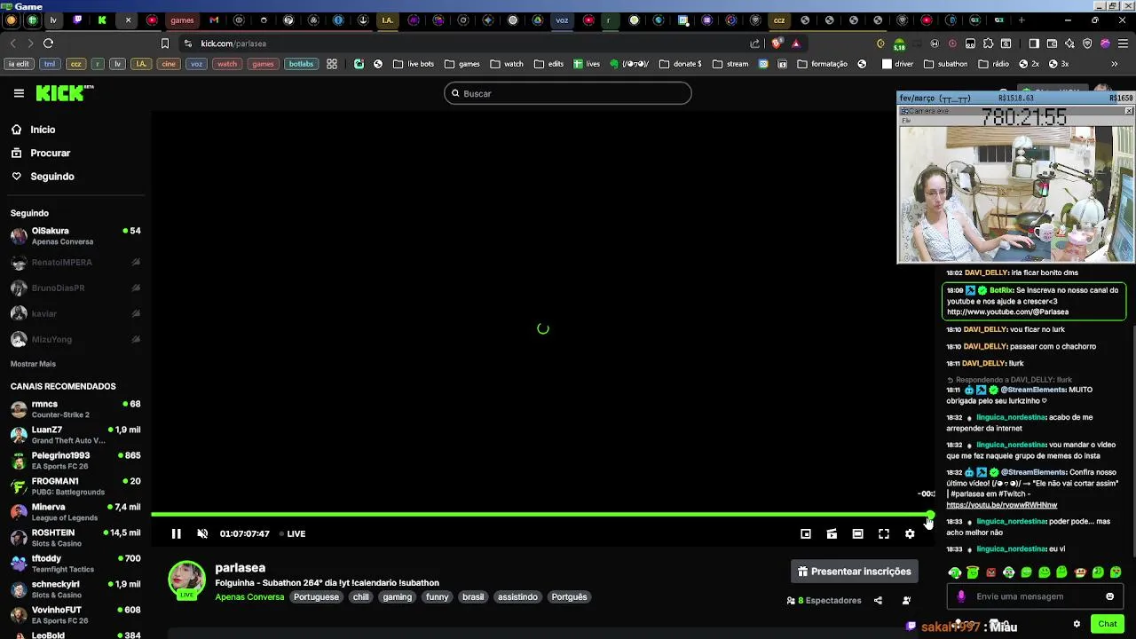This screenshot has height=639, width=1136.
Task: Open the video player settings gear
Action: 910,533
